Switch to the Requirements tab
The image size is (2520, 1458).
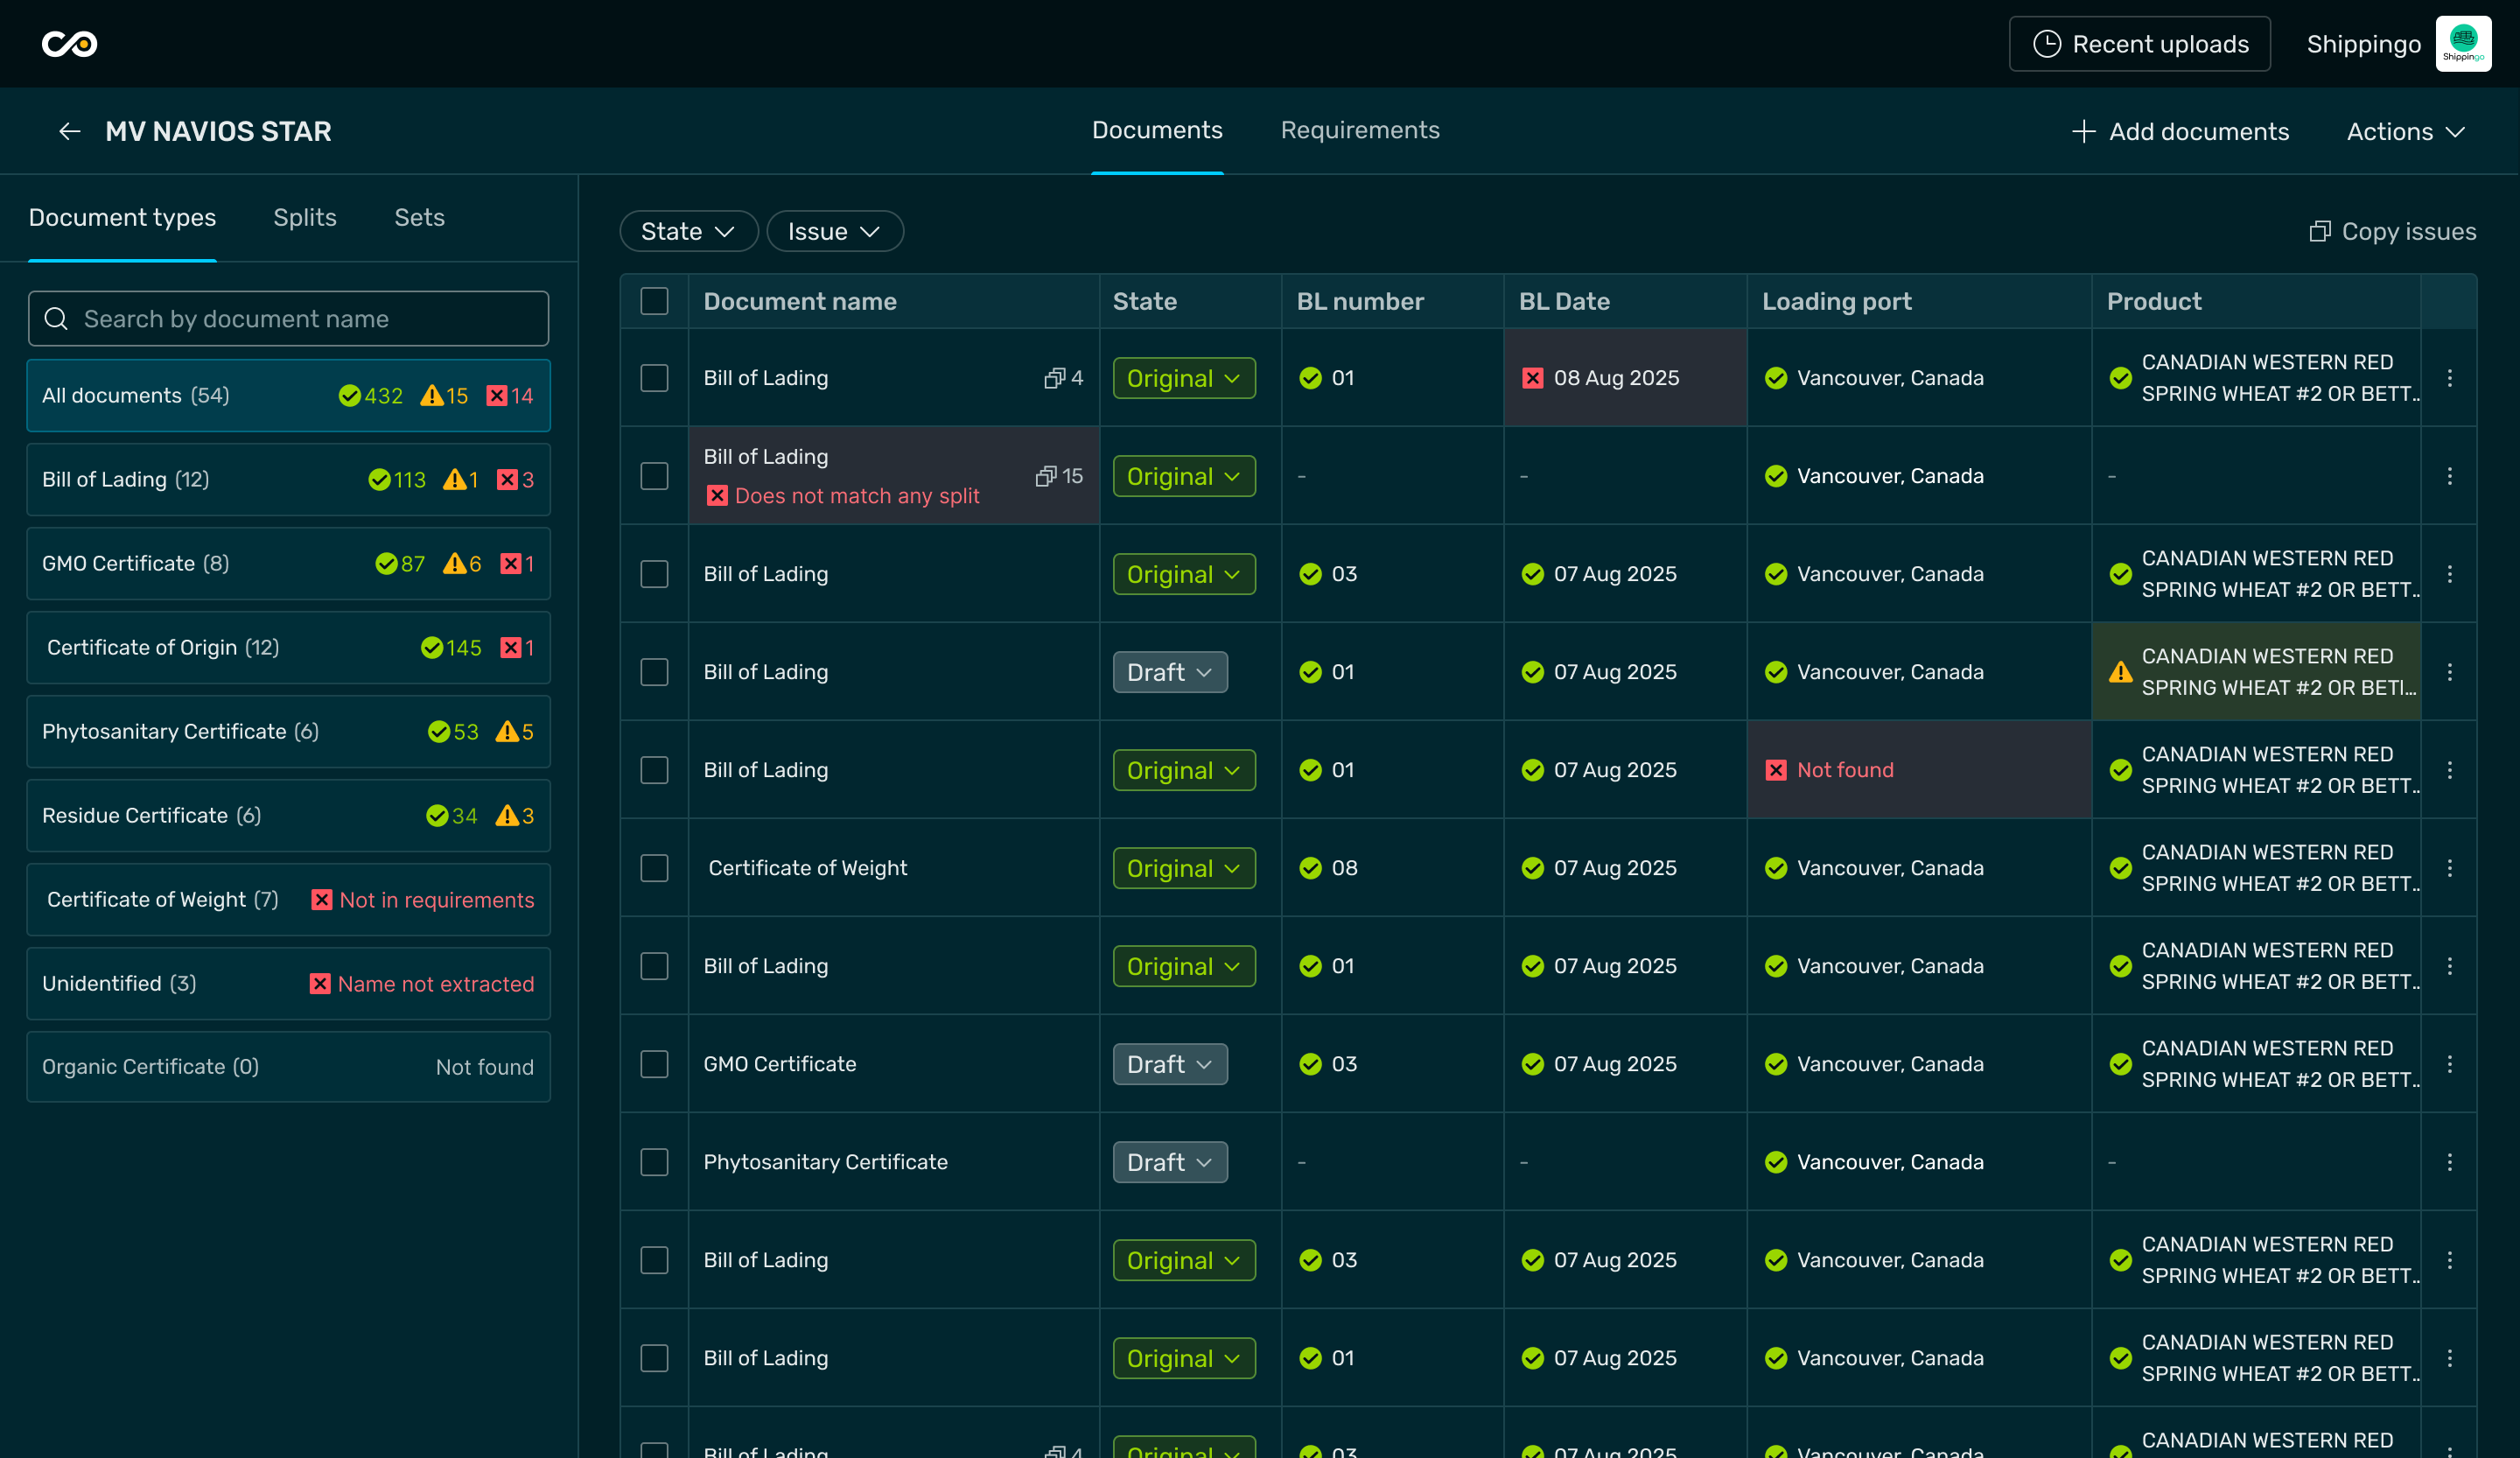(x=1359, y=131)
